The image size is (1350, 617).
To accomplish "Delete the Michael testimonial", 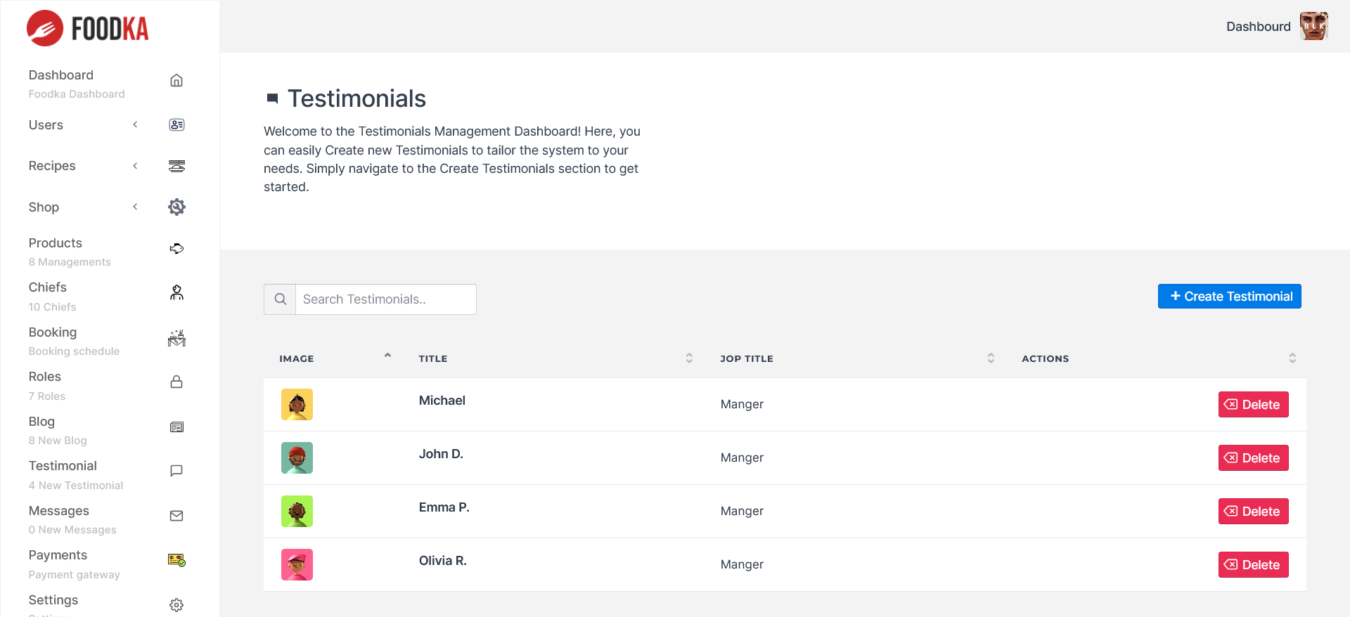I will pyautogui.click(x=1253, y=405).
